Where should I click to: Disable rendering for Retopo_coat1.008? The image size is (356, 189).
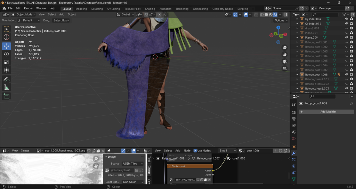351,74
